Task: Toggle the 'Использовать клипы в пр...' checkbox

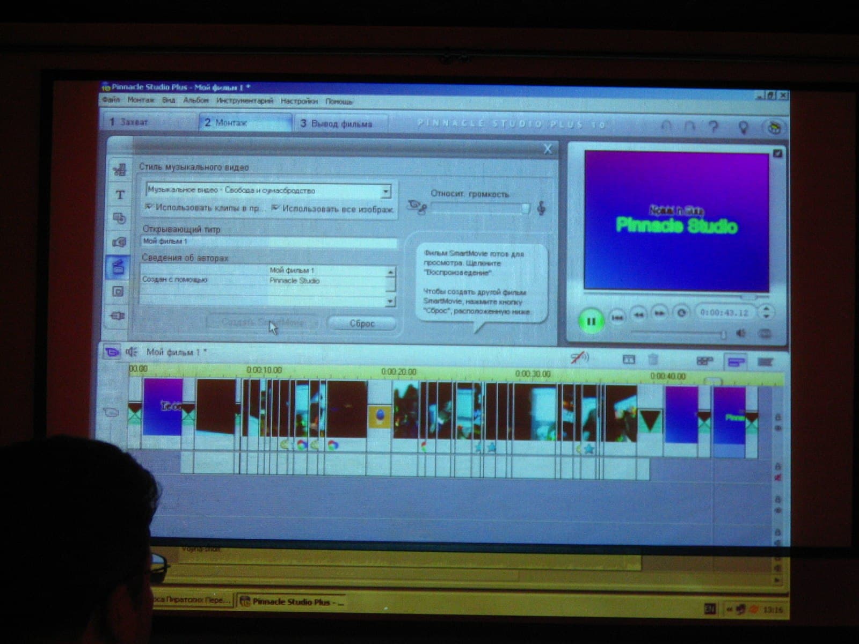Action: click(149, 207)
